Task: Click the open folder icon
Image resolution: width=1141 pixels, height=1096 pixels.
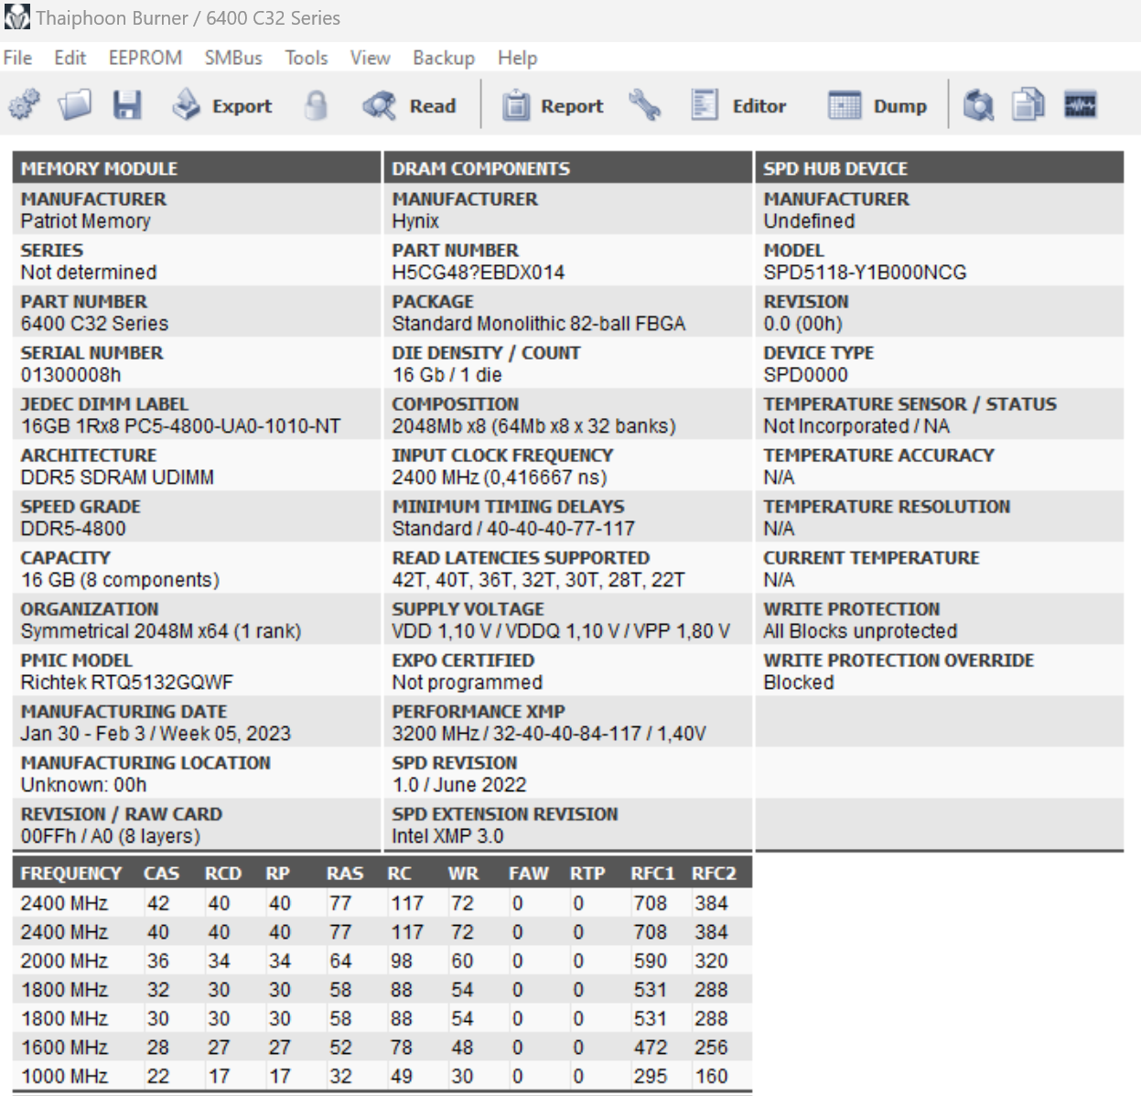Action: (76, 104)
